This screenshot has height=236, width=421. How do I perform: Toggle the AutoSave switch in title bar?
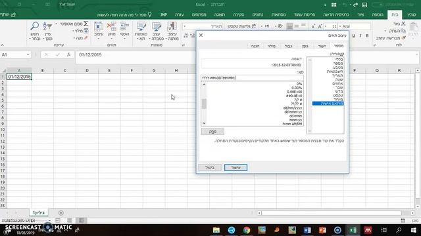pos(377,5)
